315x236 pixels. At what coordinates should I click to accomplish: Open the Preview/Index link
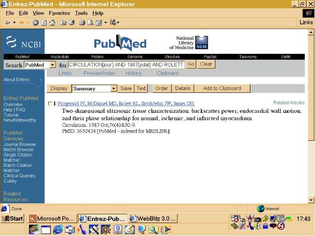tap(100, 73)
